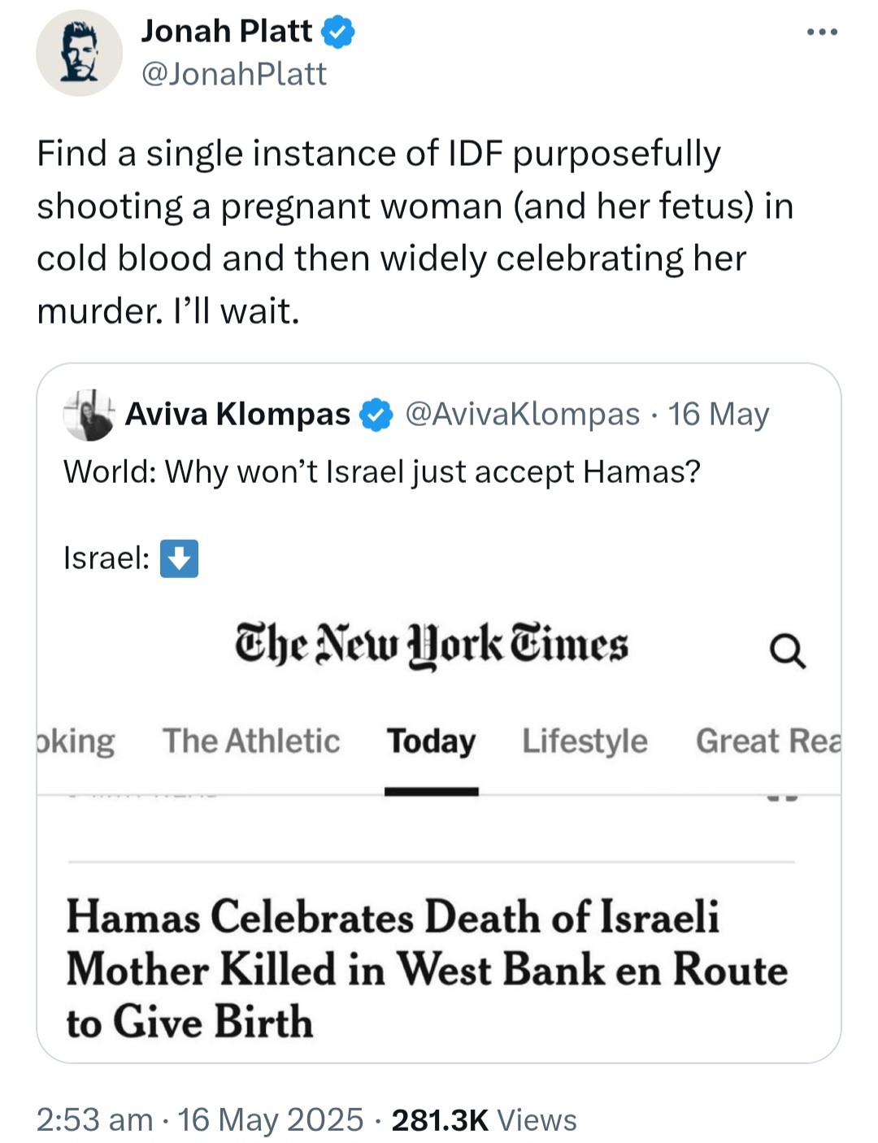Click the 281.3K Views count
The height and width of the screenshot is (1143, 878).
pos(484,1120)
